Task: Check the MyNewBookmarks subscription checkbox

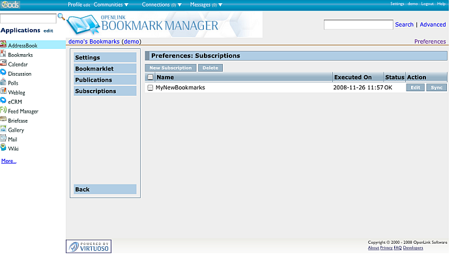Action: click(x=150, y=87)
